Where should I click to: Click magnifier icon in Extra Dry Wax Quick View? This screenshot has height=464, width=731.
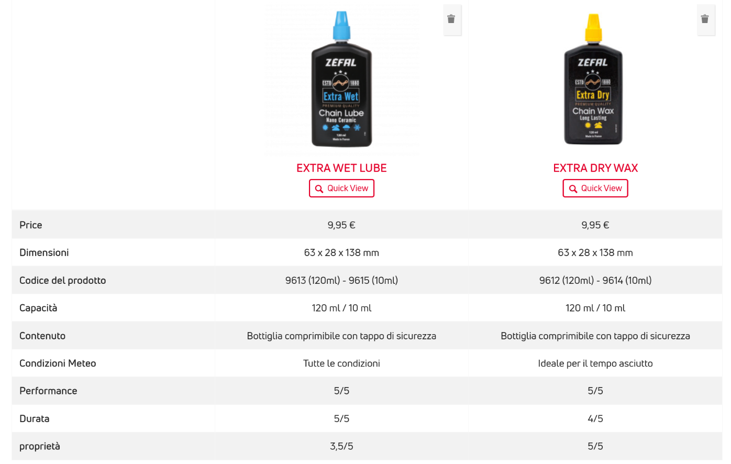(573, 189)
